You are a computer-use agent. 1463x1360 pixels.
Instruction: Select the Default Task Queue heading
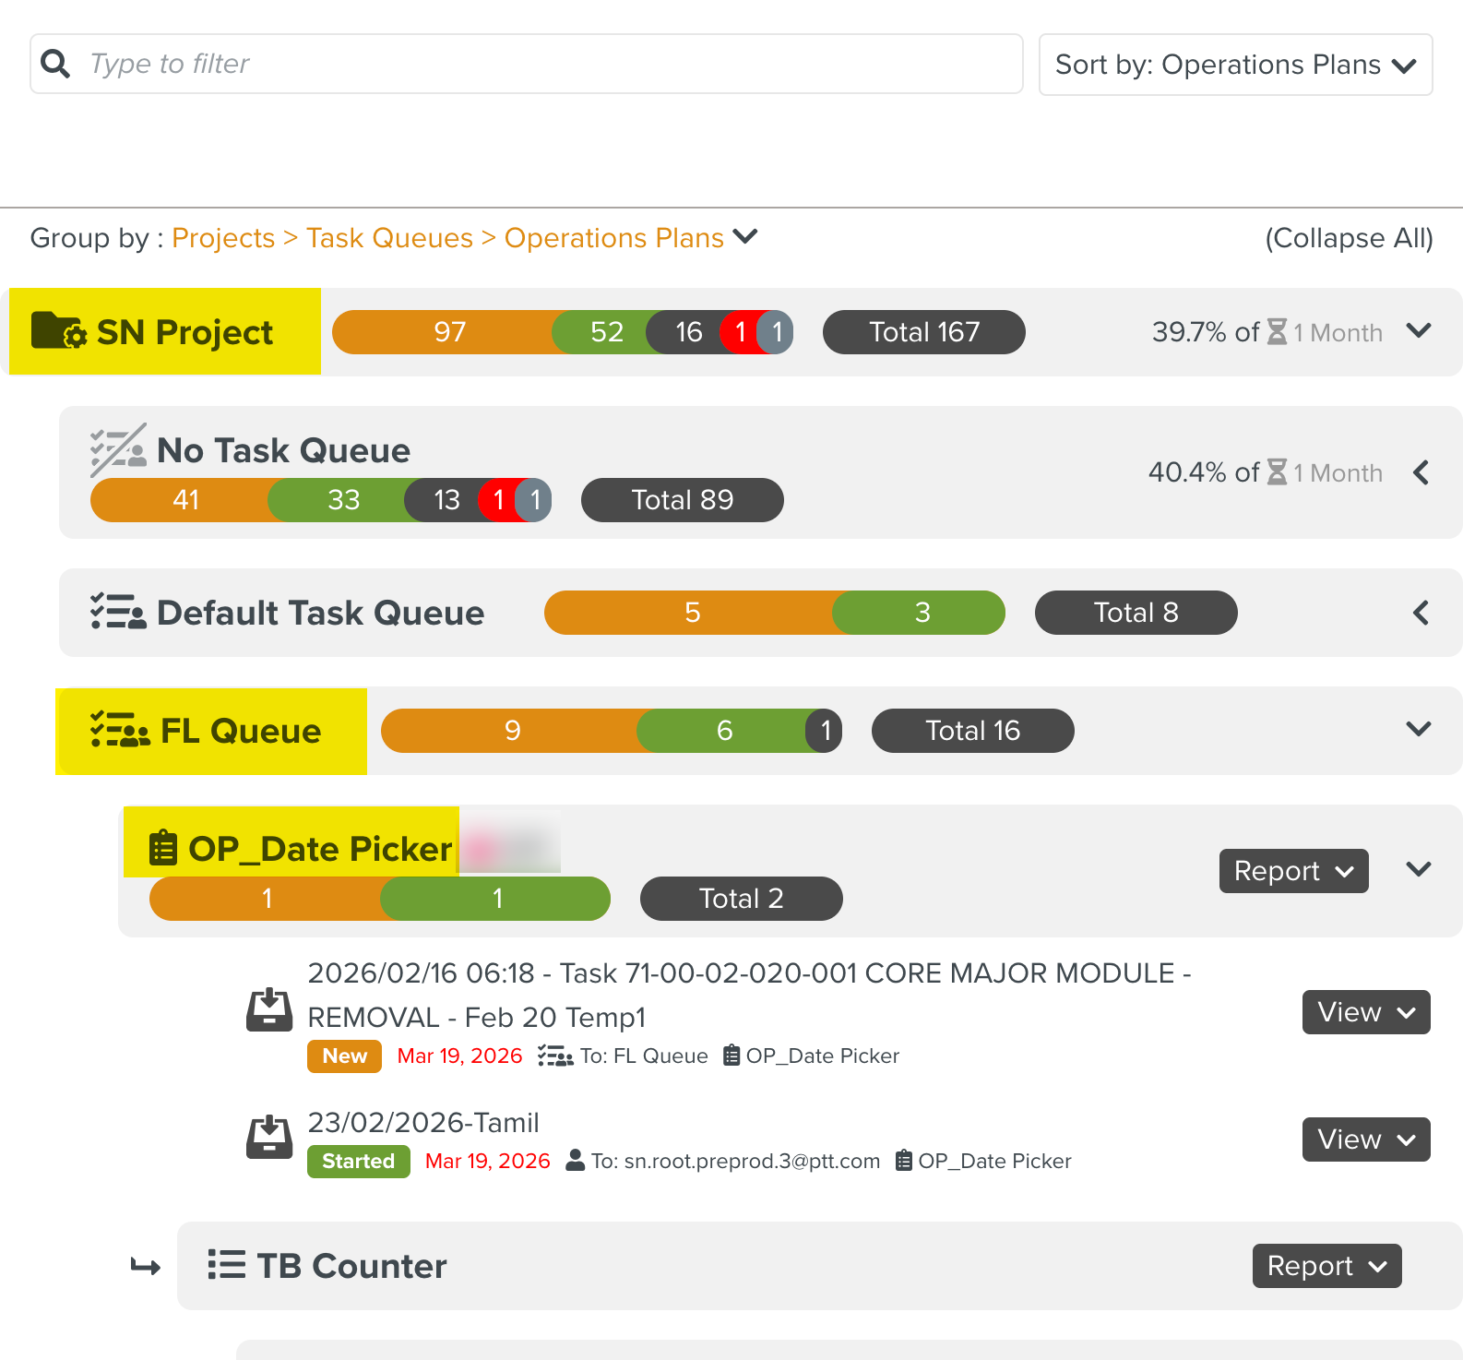click(x=320, y=613)
